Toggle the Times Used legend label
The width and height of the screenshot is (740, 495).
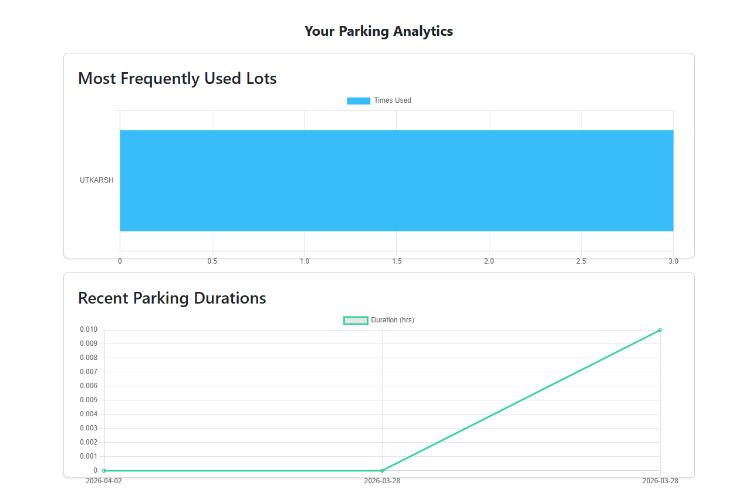pyautogui.click(x=392, y=100)
